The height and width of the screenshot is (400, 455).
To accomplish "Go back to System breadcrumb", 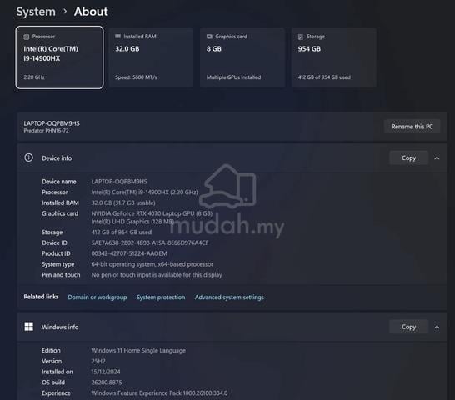I will pyautogui.click(x=36, y=12).
